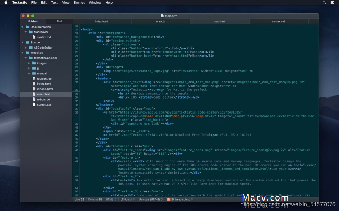339x211 pixels.
Task: Expand the ABCodeEditor folder triangle
Action: click(26, 48)
